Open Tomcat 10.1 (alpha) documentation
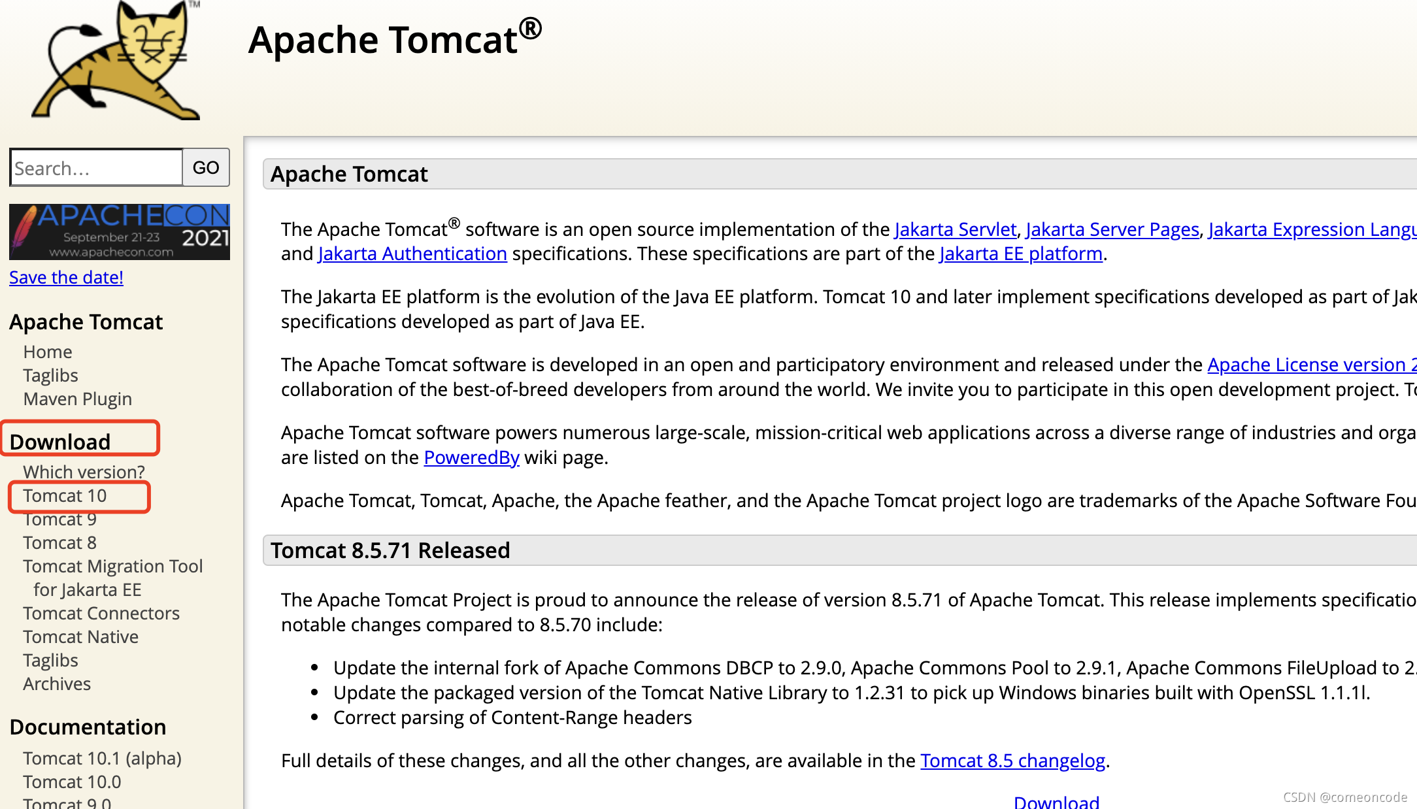This screenshot has height=809, width=1417. tap(102, 758)
